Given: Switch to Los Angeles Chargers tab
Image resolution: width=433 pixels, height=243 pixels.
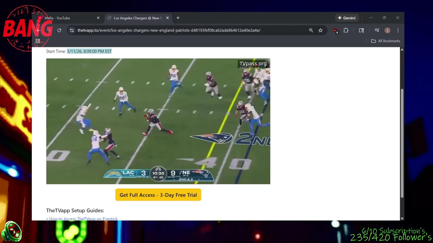Looking at the screenshot, I should coord(137,18).
